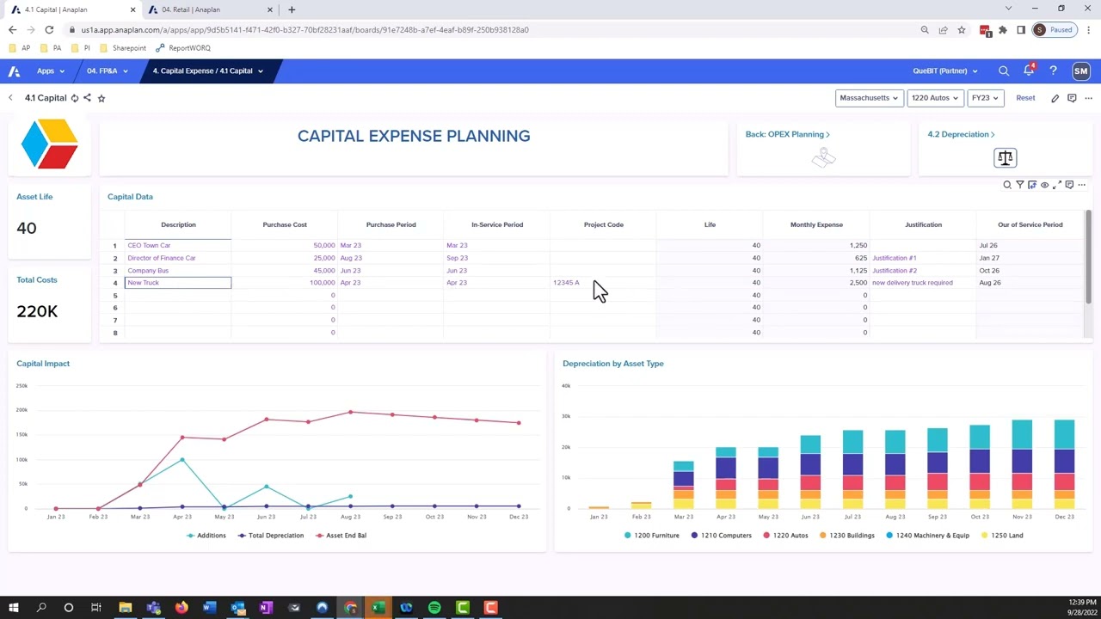Select the 4.1 Capital | Anaplan browser tab
The height and width of the screenshot is (619, 1101).
pos(73,9)
